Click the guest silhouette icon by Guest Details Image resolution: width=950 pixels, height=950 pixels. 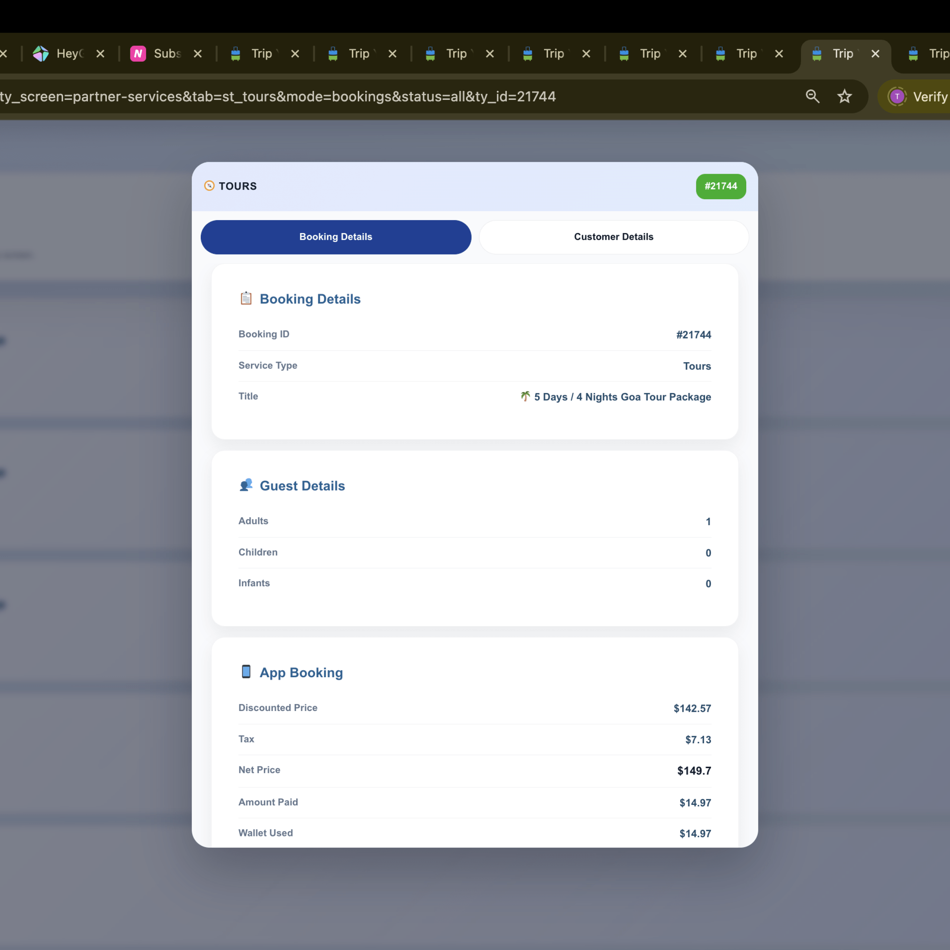click(246, 485)
